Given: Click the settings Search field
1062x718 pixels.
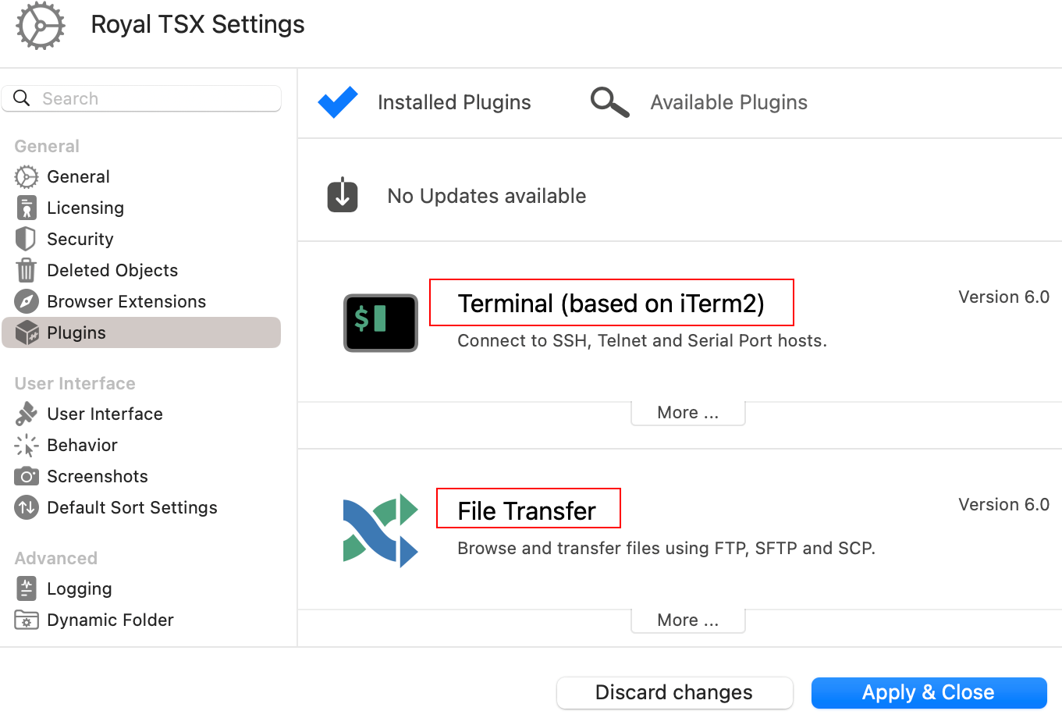Looking at the screenshot, I should click(x=141, y=98).
